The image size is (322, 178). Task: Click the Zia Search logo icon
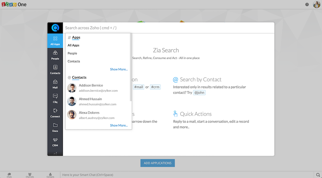click(x=55, y=28)
